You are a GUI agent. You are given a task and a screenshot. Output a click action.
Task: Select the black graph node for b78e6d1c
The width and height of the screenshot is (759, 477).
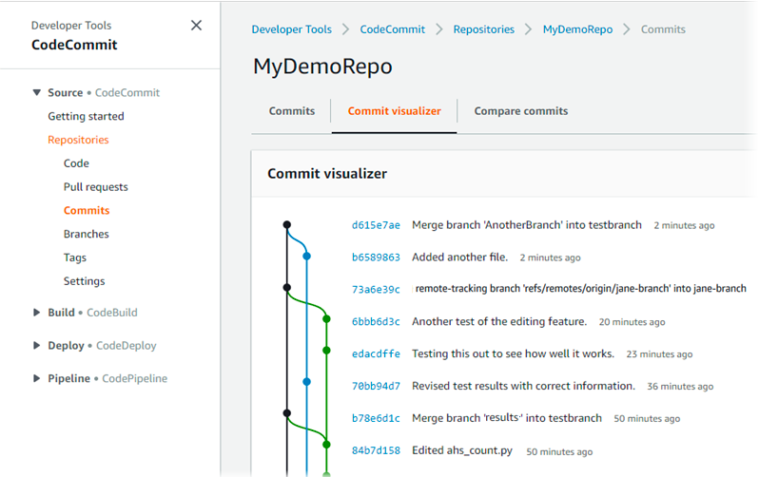point(287,413)
